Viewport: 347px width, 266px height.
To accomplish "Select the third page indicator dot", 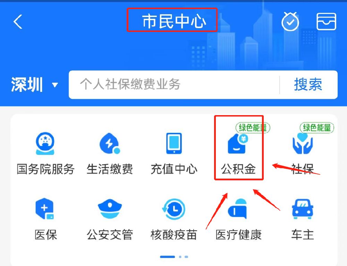I will (186, 257).
